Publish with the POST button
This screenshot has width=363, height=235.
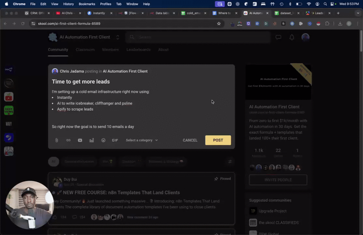(218, 140)
